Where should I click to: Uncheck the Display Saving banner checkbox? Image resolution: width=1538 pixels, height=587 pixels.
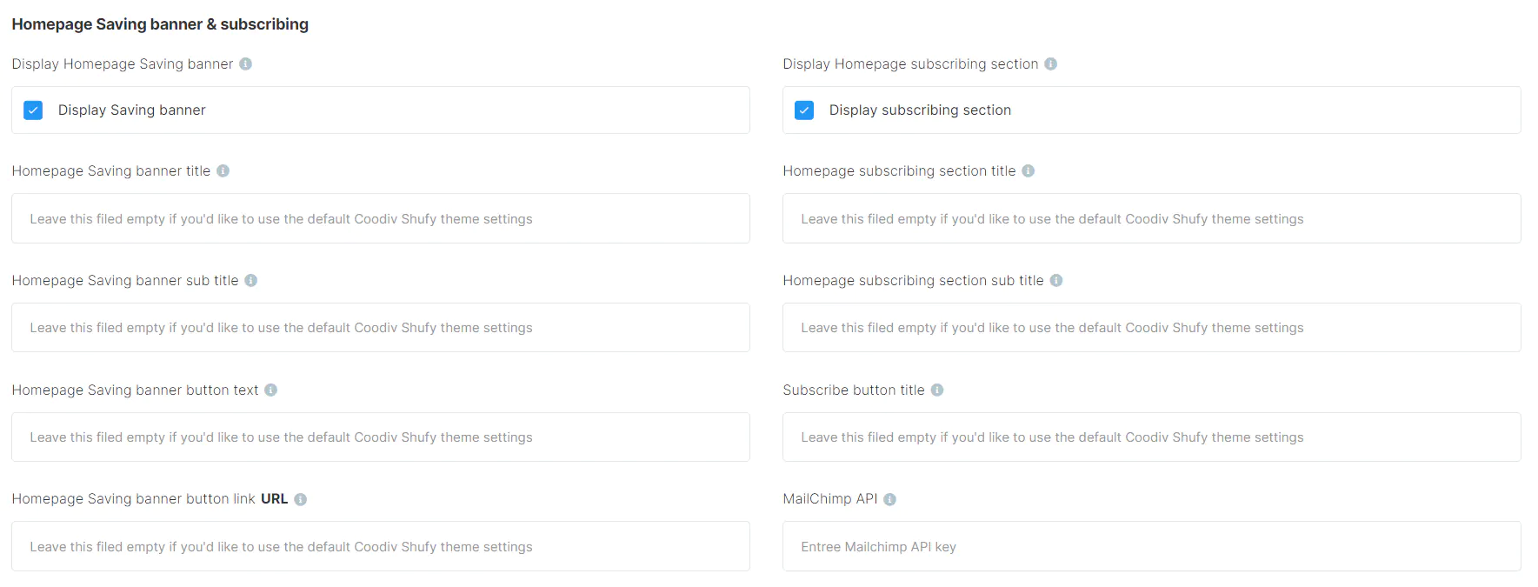33,110
